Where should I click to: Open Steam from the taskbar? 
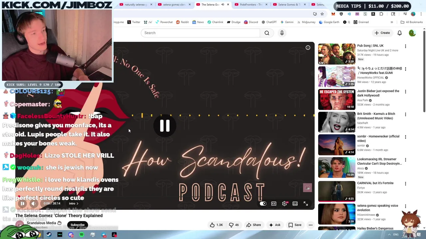49,235
